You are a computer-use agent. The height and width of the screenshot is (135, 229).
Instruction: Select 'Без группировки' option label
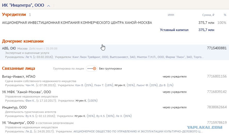coord(110,69)
